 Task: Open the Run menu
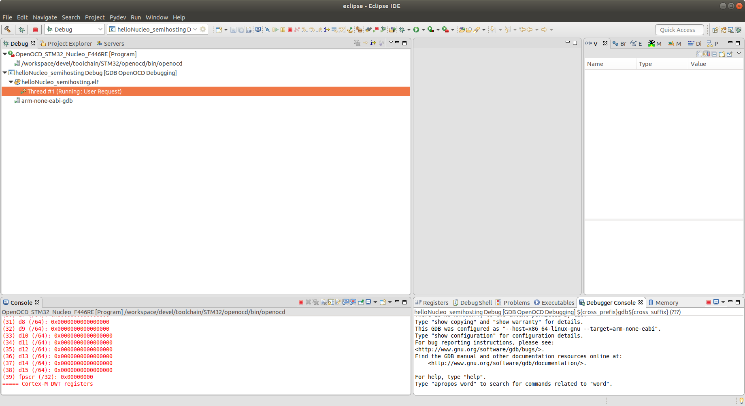point(136,17)
